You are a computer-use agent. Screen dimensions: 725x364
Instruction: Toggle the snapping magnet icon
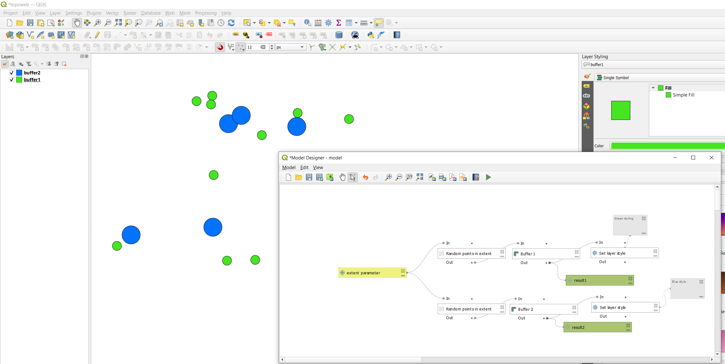tap(220, 47)
